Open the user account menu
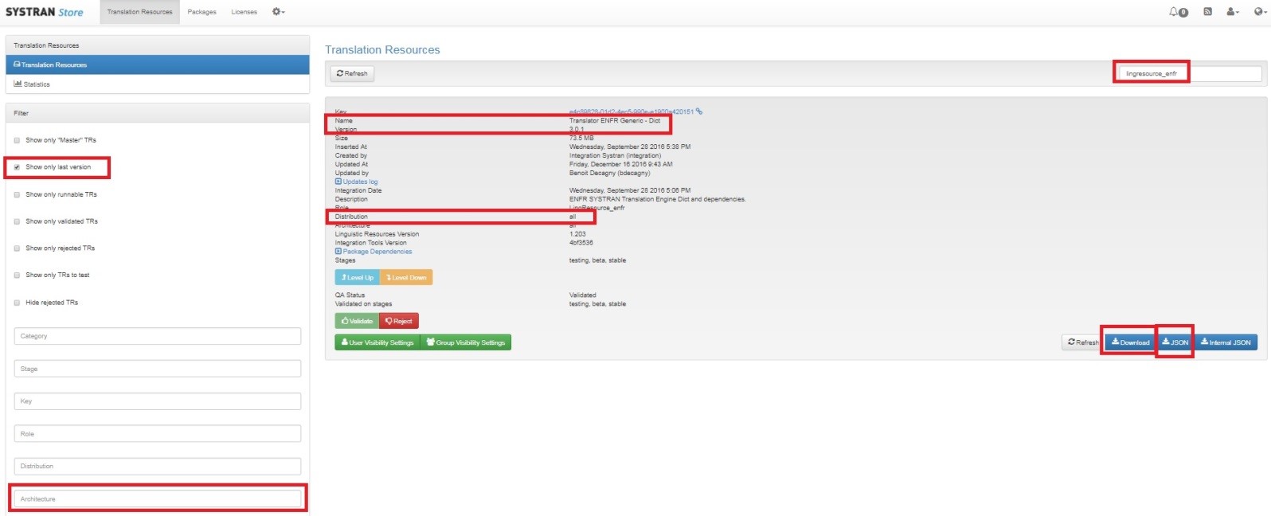The width and height of the screenshot is (1271, 516). pyautogui.click(x=1233, y=12)
